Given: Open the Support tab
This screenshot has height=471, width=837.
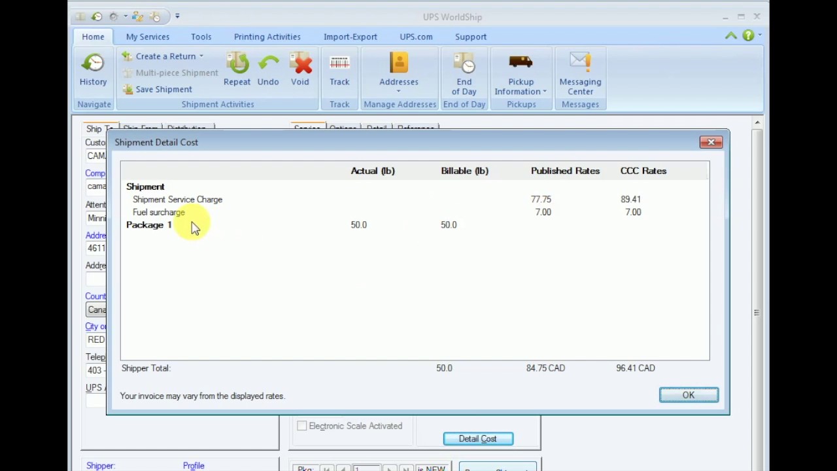Looking at the screenshot, I should (471, 37).
